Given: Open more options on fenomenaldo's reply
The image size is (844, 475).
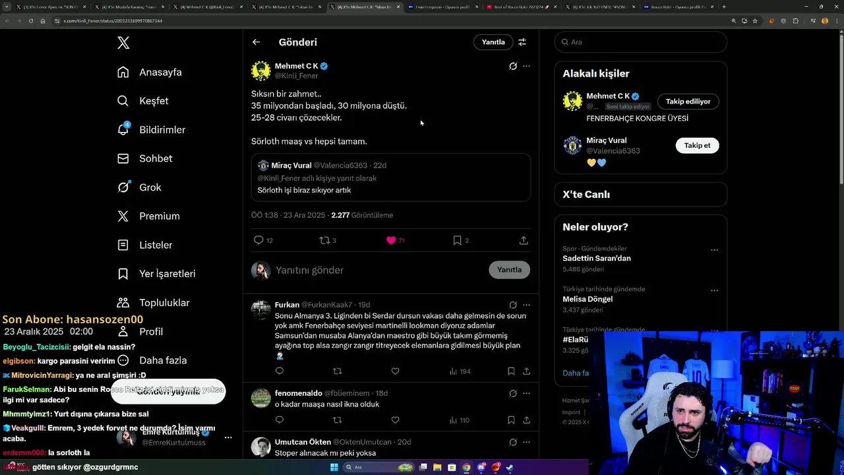Looking at the screenshot, I should (x=526, y=393).
